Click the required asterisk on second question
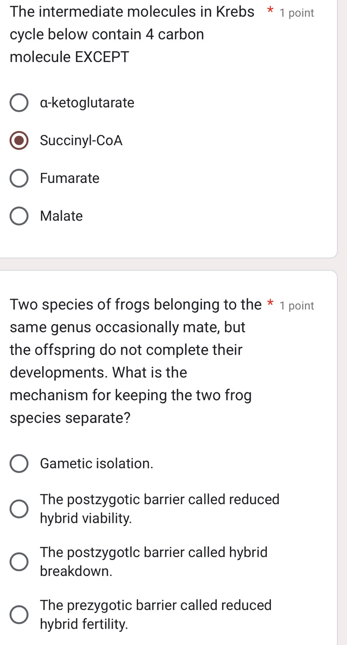Image resolution: width=347 pixels, height=645 pixels. tap(269, 304)
